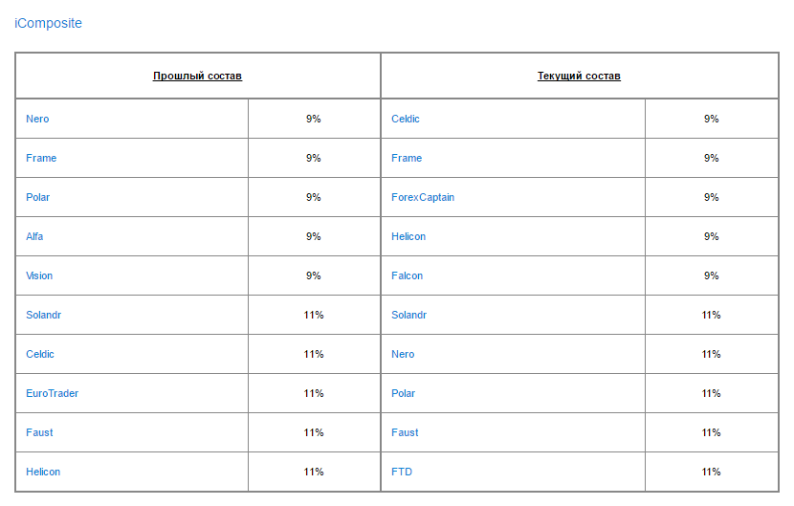Click the Текущий состав column header

coord(579,76)
